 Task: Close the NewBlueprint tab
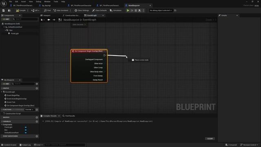pos(150,5)
